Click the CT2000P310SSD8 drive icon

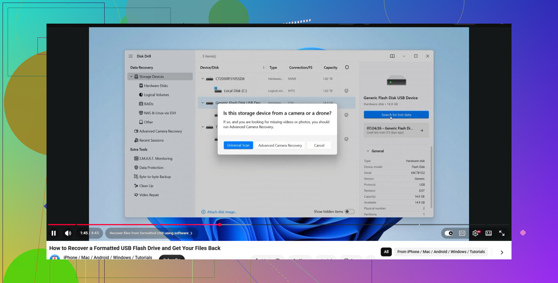click(x=210, y=79)
